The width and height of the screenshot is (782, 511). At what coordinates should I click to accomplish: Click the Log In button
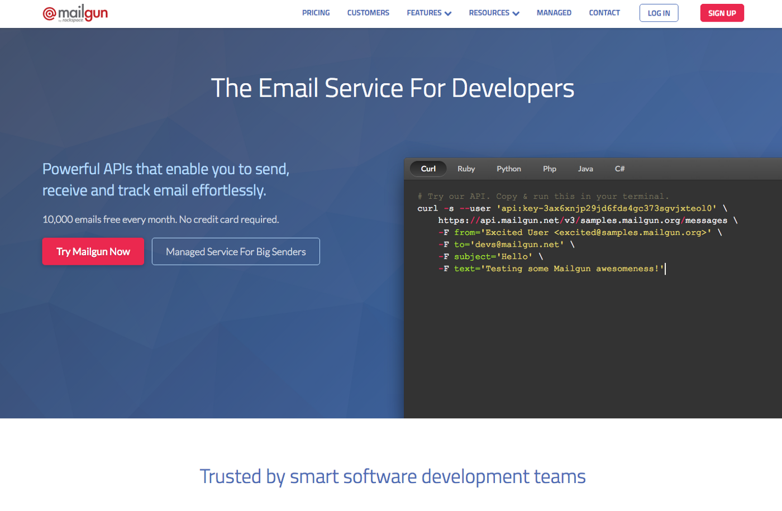click(659, 13)
